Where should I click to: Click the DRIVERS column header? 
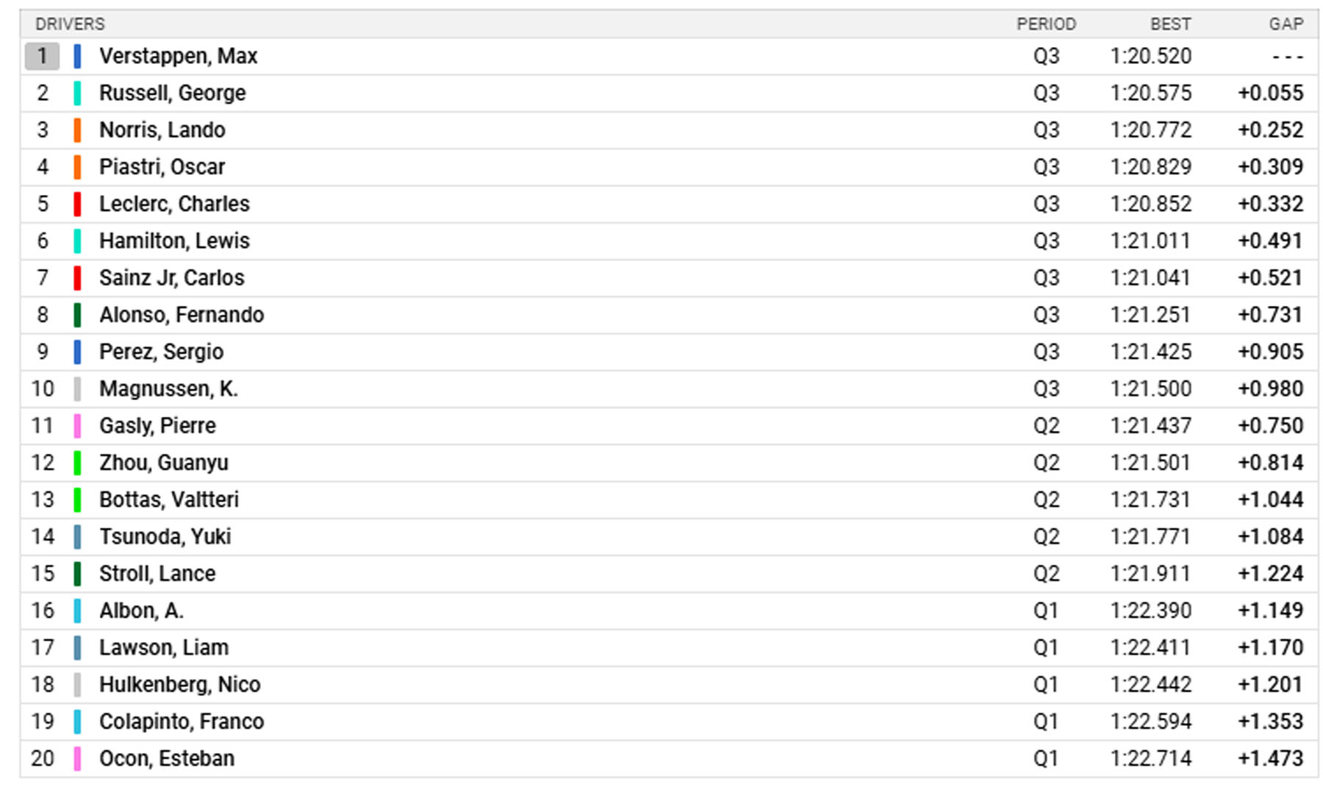[x=70, y=24]
